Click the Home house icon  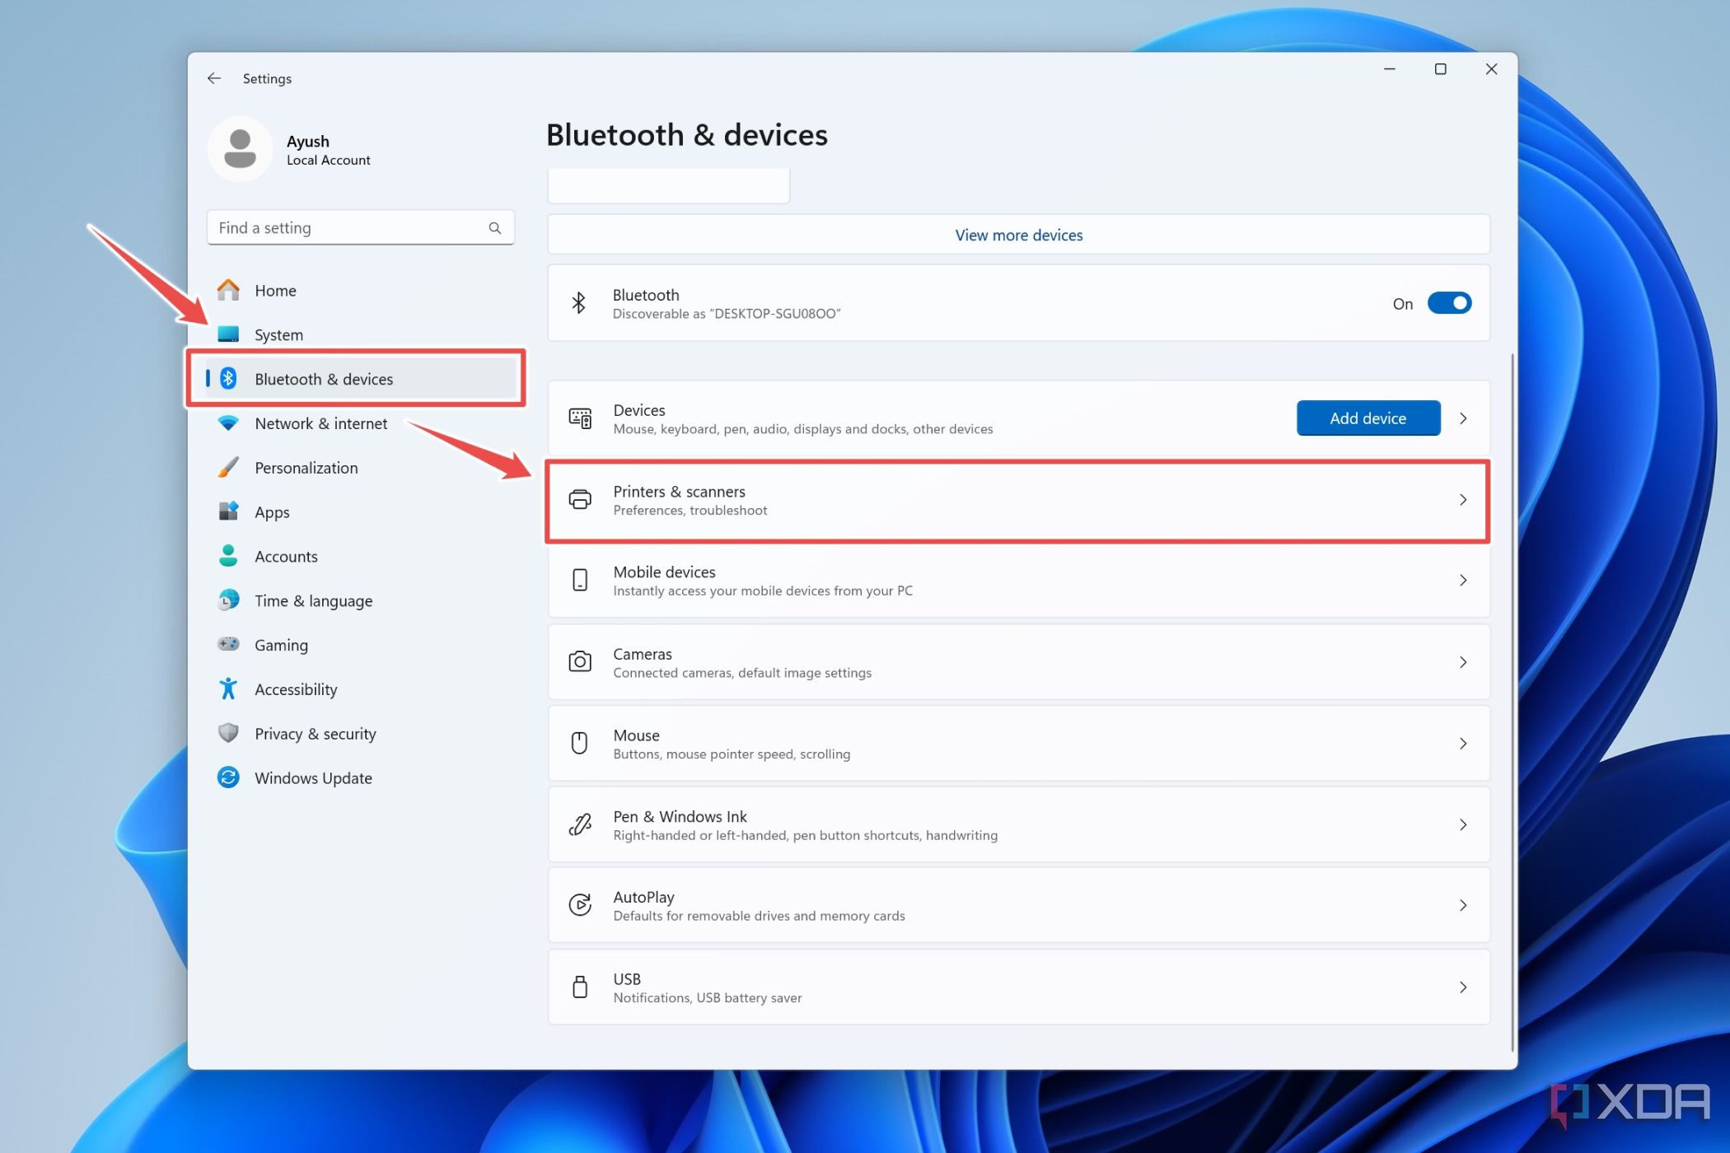click(x=228, y=290)
